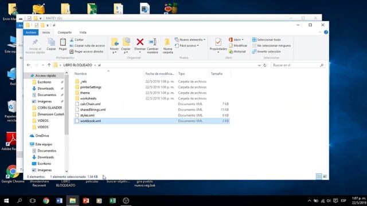The height and width of the screenshot is (206, 367).
Task: Open the address bar history dropdown
Action: point(259,65)
